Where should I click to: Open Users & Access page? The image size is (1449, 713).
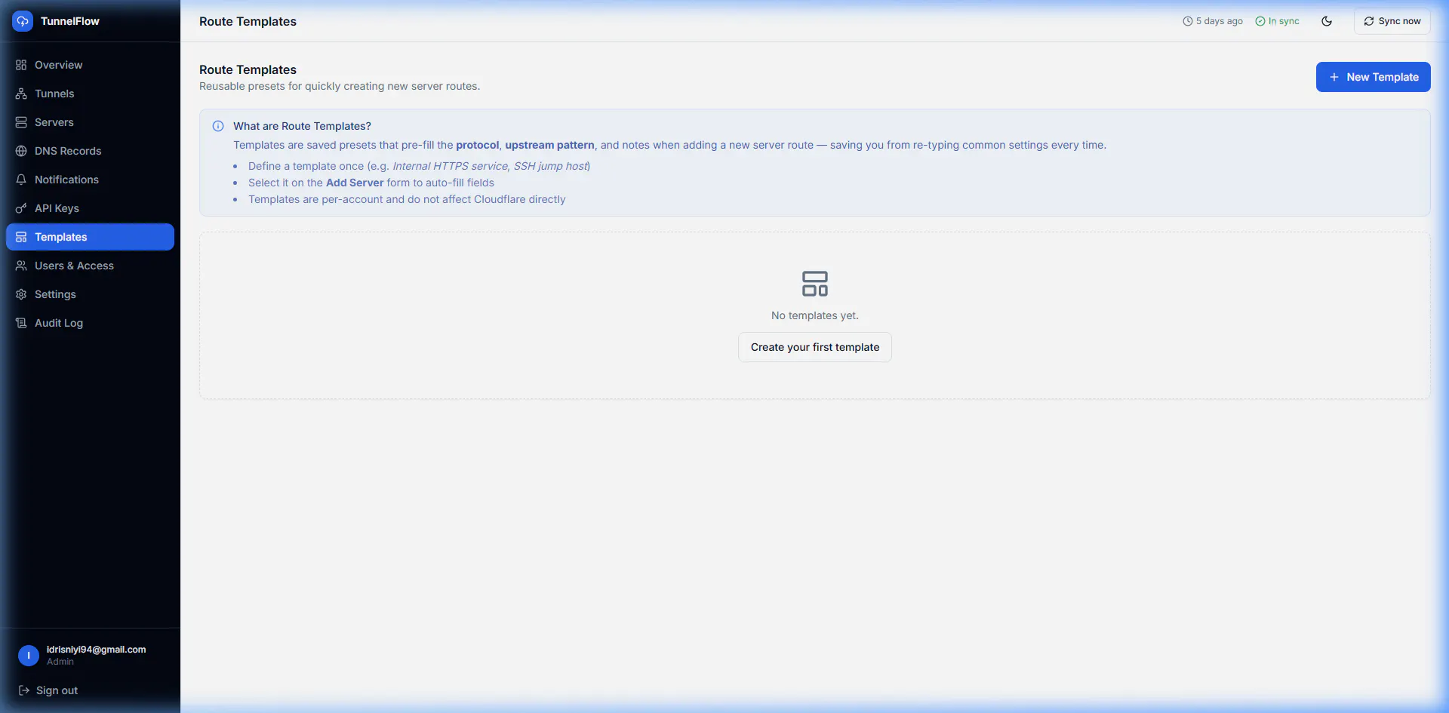(x=90, y=266)
